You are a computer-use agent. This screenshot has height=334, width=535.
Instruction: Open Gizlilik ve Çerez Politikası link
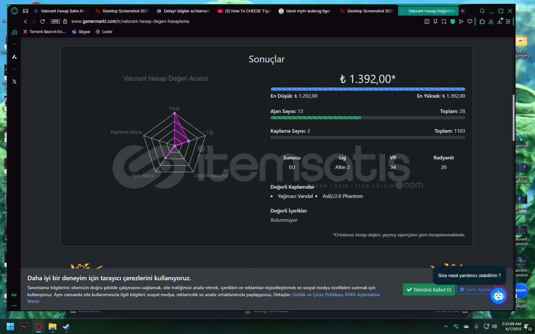pyautogui.click(x=317, y=295)
